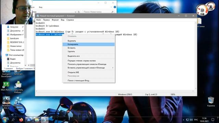
Task: Click status bar text Windows (CRLF)
Action: click(125, 94)
